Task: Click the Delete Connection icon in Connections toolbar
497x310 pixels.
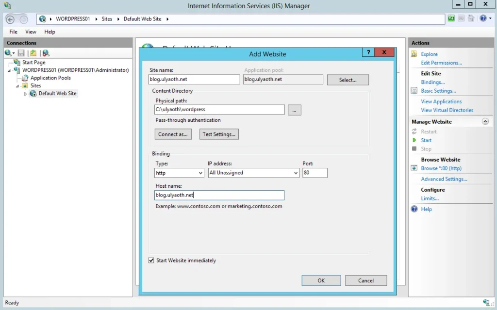Action: (46, 53)
